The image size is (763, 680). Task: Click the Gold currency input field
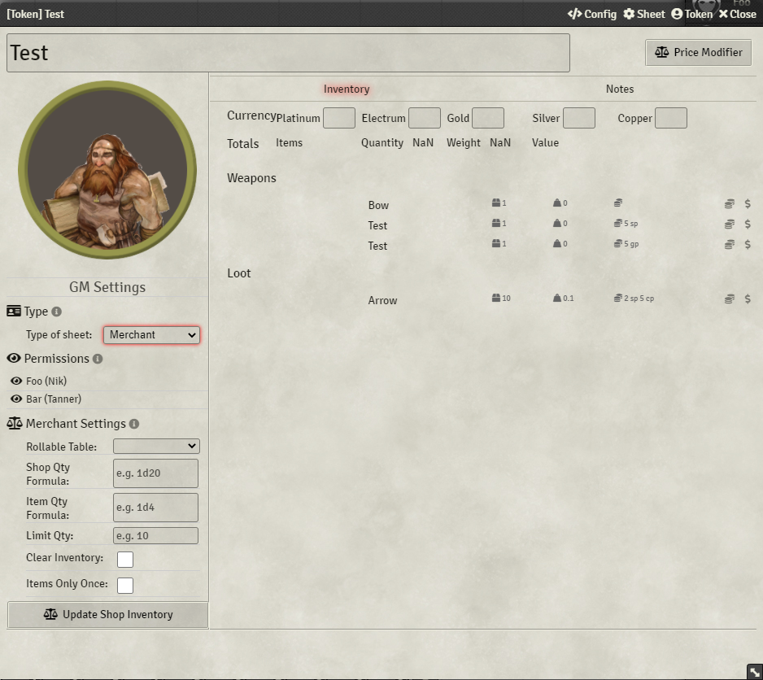pyautogui.click(x=487, y=117)
